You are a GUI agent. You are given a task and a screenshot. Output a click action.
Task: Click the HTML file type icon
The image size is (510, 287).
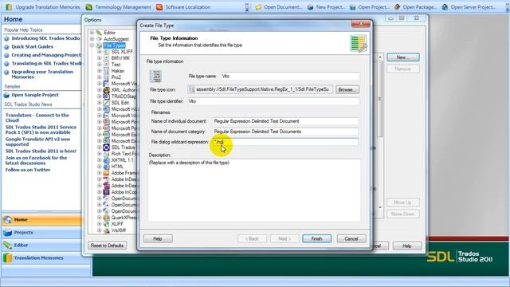[x=106, y=167]
